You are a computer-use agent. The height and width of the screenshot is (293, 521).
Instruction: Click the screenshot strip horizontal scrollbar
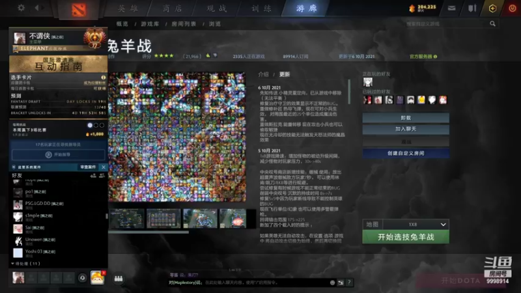(148, 232)
